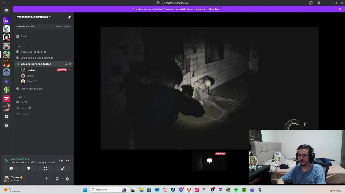Open Windows Start menu
This screenshot has height=194, width=345.
[85, 190]
